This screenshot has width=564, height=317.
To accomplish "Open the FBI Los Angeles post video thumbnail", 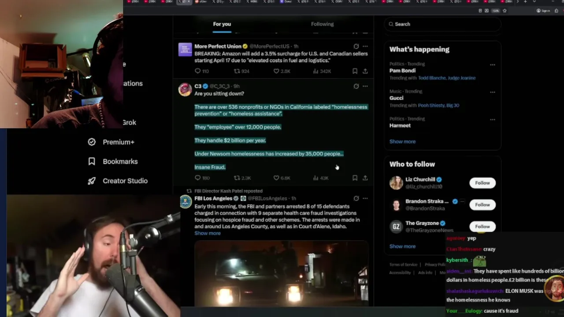I will (281, 273).
